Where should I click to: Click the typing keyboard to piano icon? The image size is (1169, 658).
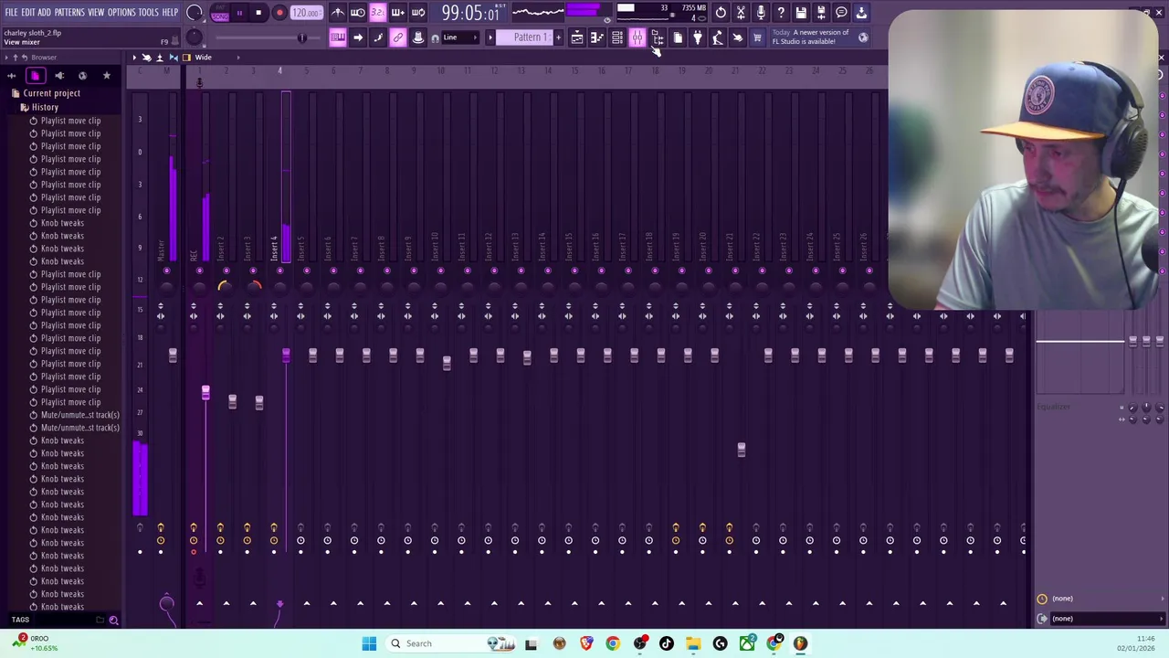tap(338, 37)
